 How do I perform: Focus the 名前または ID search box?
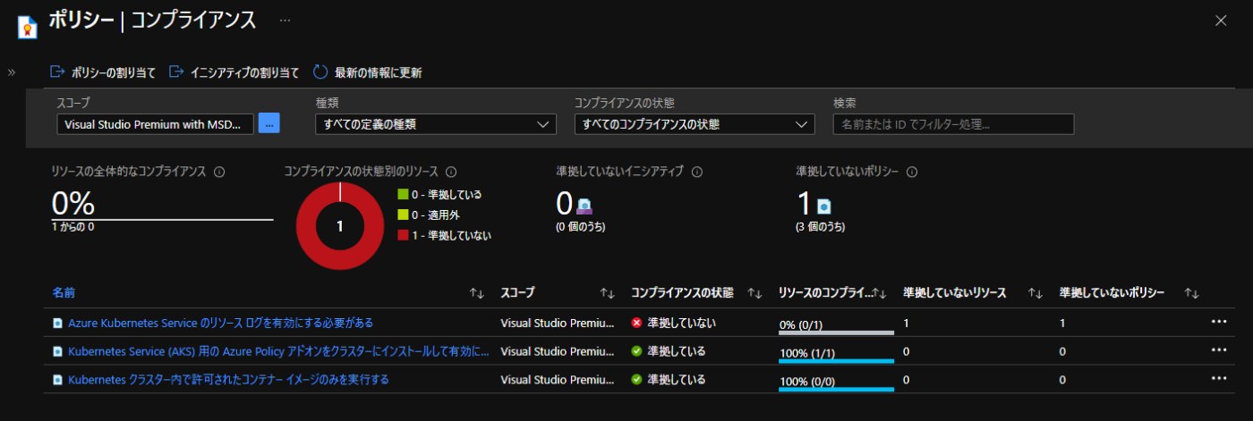[953, 124]
